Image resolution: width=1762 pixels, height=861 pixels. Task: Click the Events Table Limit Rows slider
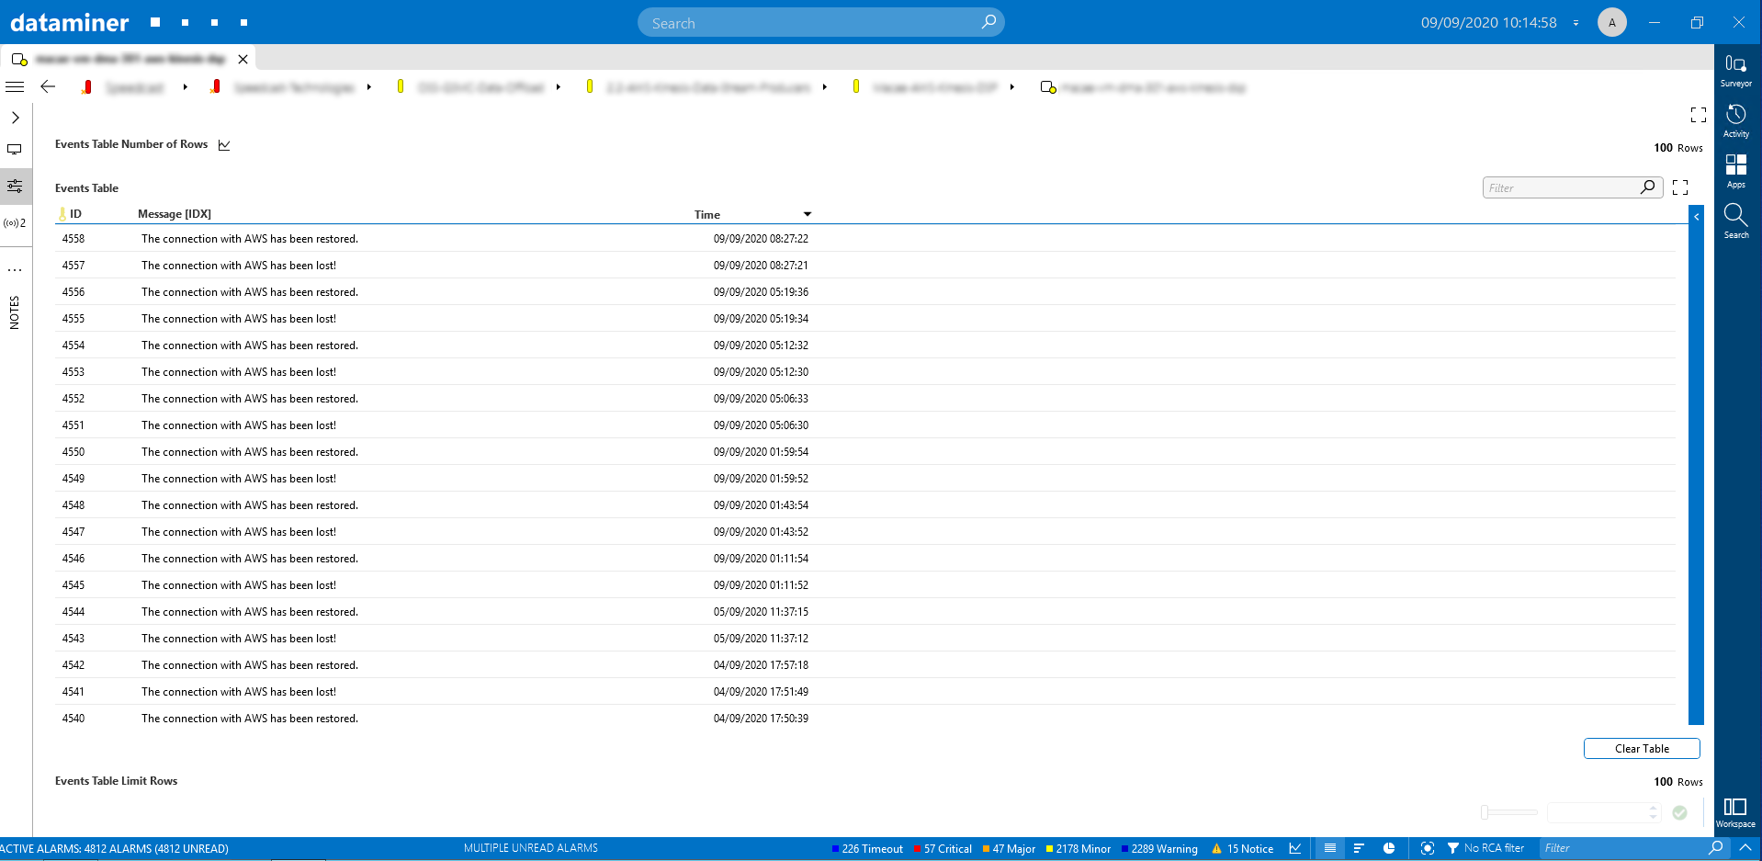(1508, 812)
